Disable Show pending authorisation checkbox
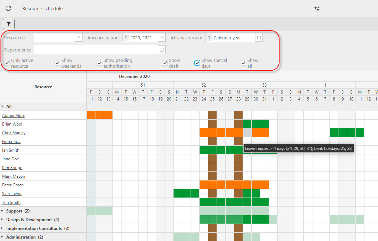Image resolution: width=378 pixels, height=241 pixels. click(99, 63)
